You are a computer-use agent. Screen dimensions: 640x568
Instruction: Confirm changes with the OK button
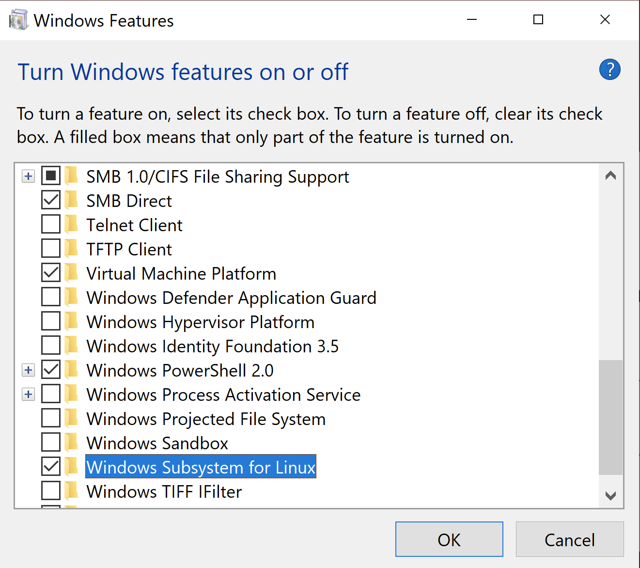[x=449, y=539]
